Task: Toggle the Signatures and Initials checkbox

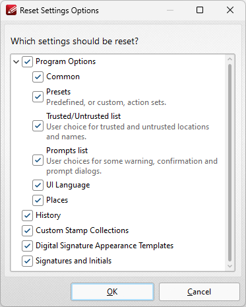Action: (27, 261)
